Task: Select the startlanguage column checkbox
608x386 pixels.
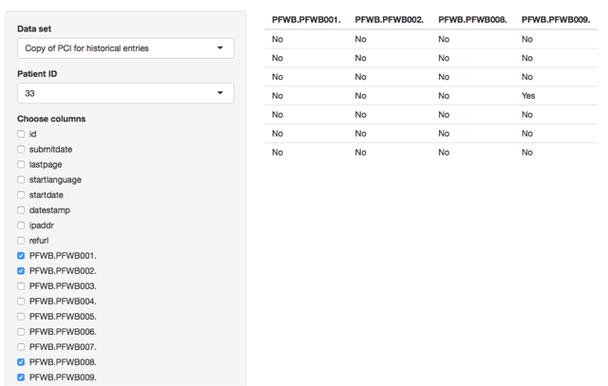Action: point(22,180)
